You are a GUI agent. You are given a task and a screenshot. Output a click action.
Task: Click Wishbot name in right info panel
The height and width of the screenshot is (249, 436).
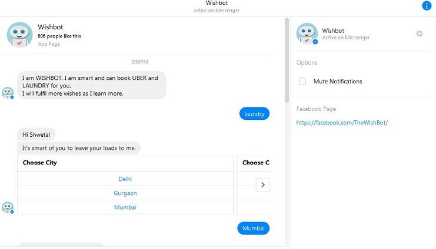click(333, 31)
